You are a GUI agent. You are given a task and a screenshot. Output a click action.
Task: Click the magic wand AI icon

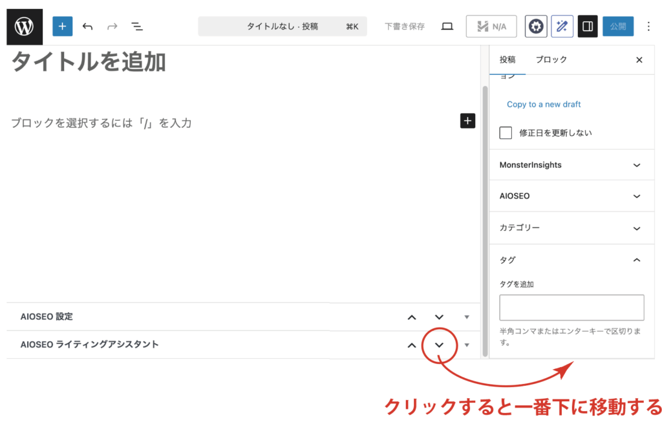(x=562, y=26)
